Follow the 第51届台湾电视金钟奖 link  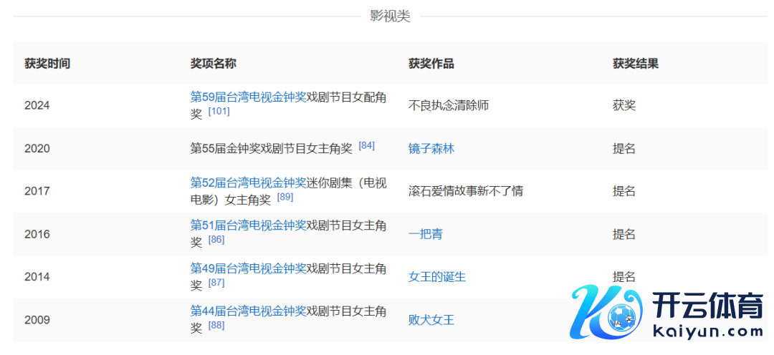click(248, 225)
